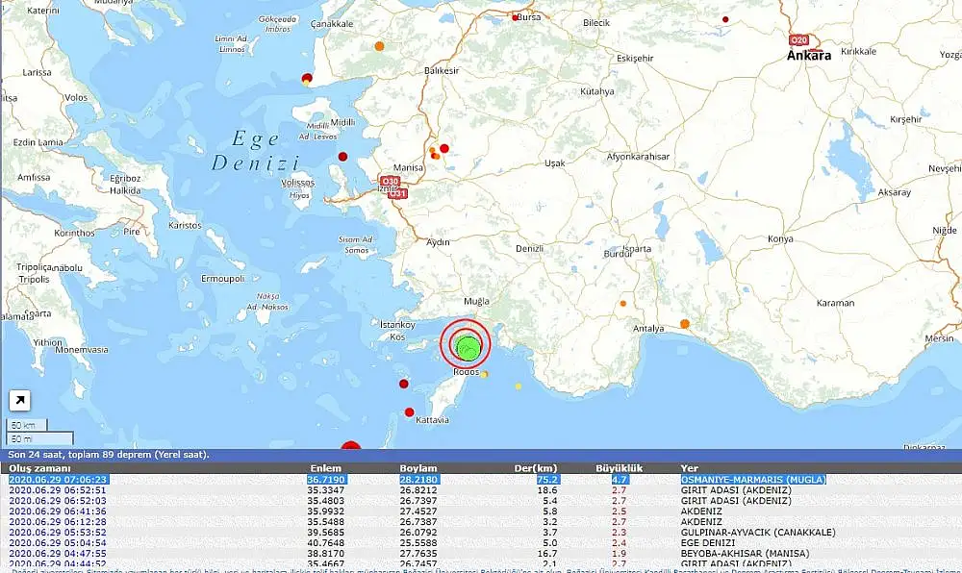Click the Denizli label on the map
Screen dimensions: 962x573
(529, 248)
